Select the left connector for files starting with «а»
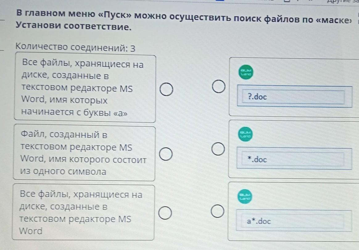 [x=166, y=90]
